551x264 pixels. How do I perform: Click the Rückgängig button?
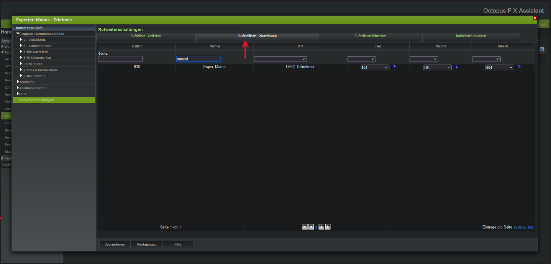[x=146, y=245]
